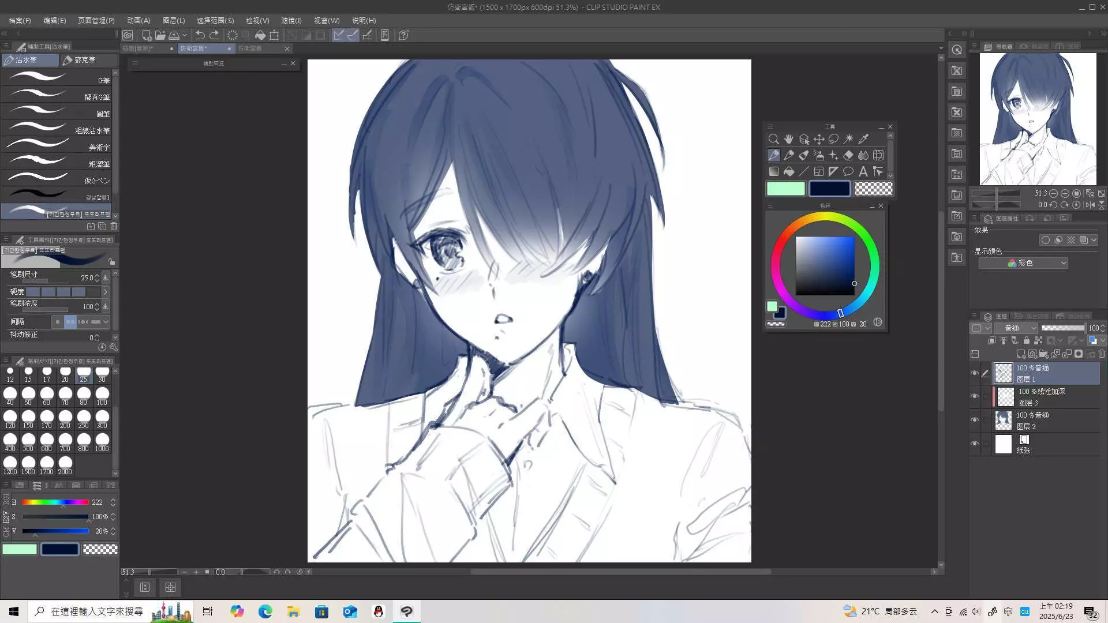This screenshot has width=1108, height=623.
Task: Pick brush size preset 100
Action: click(x=102, y=396)
